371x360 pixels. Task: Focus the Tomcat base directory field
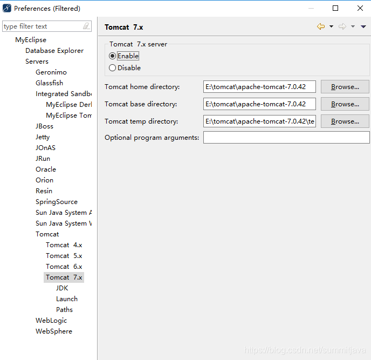259,104
